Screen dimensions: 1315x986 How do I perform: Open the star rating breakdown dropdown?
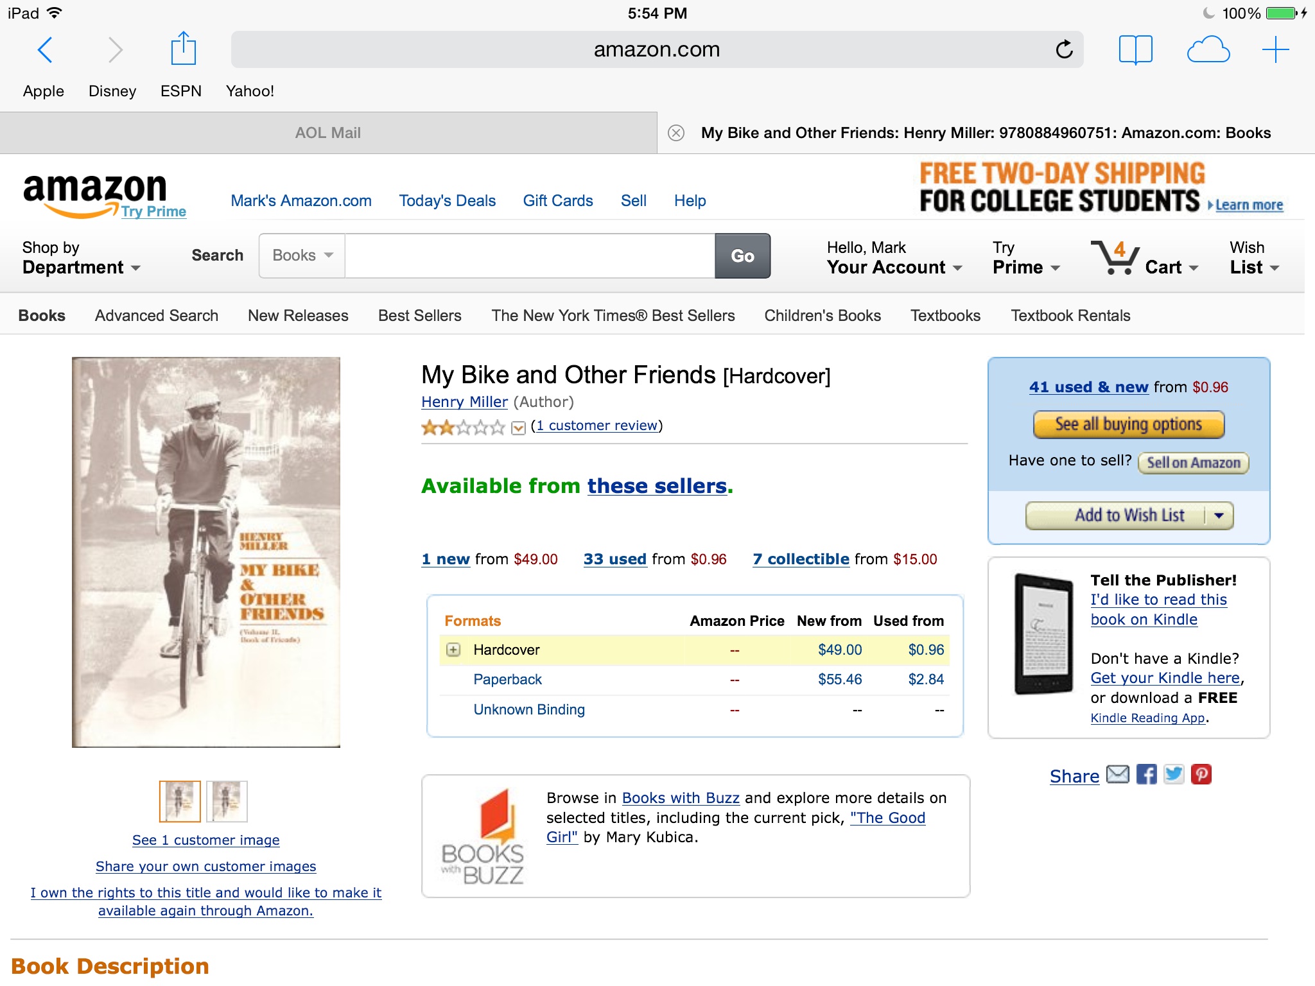click(518, 428)
